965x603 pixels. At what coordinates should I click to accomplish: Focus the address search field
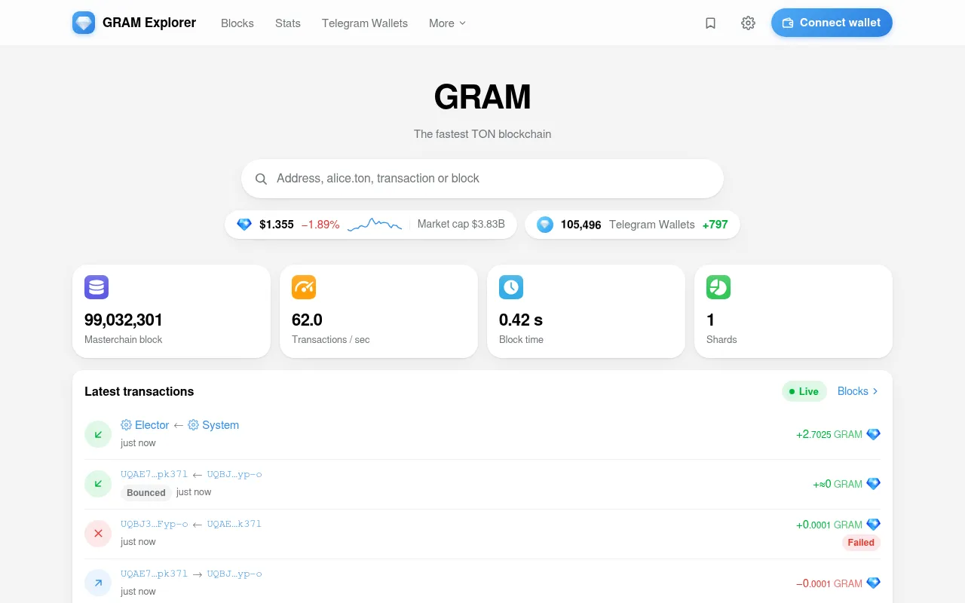point(482,179)
